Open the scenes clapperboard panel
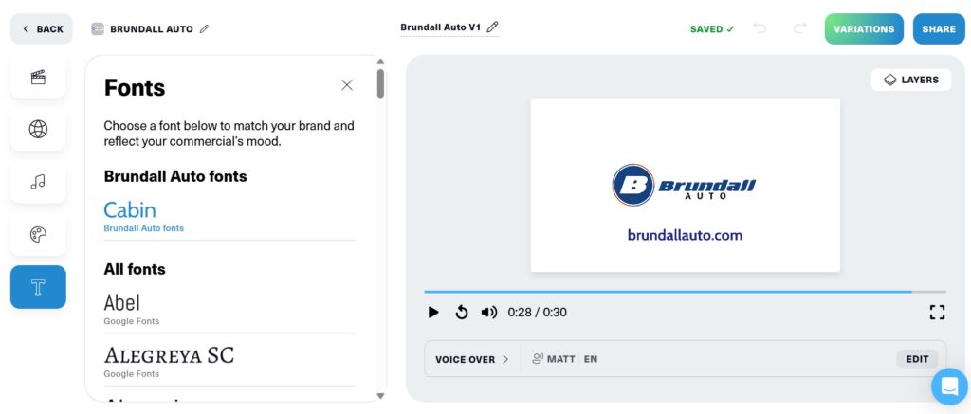 point(38,78)
